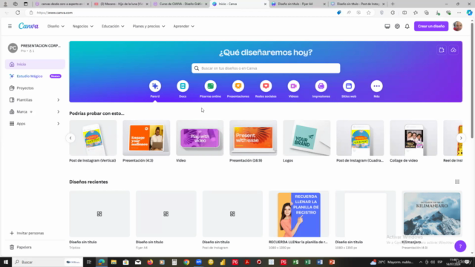Open the notifications bell
Image resolution: width=475 pixels, height=267 pixels.
pos(407,27)
